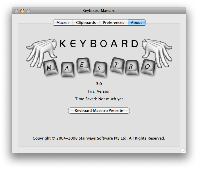The width and height of the screenshot is (198, 169).
Task: Switch to the Macros tab
Action: click(63, 22)
